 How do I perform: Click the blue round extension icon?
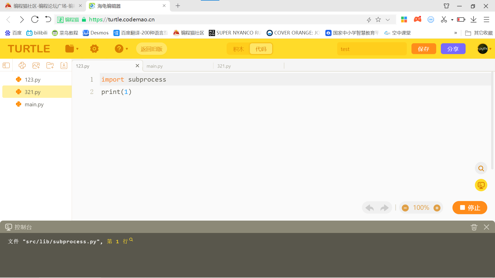431,20
